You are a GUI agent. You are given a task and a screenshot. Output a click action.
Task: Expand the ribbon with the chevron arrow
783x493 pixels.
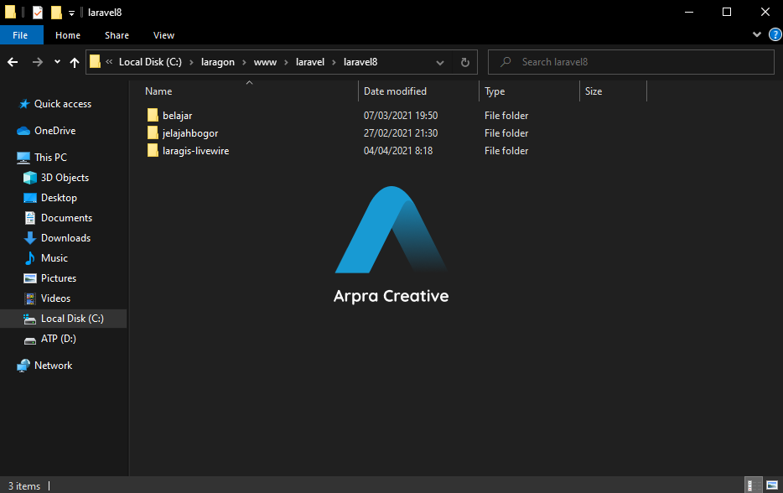758,35
